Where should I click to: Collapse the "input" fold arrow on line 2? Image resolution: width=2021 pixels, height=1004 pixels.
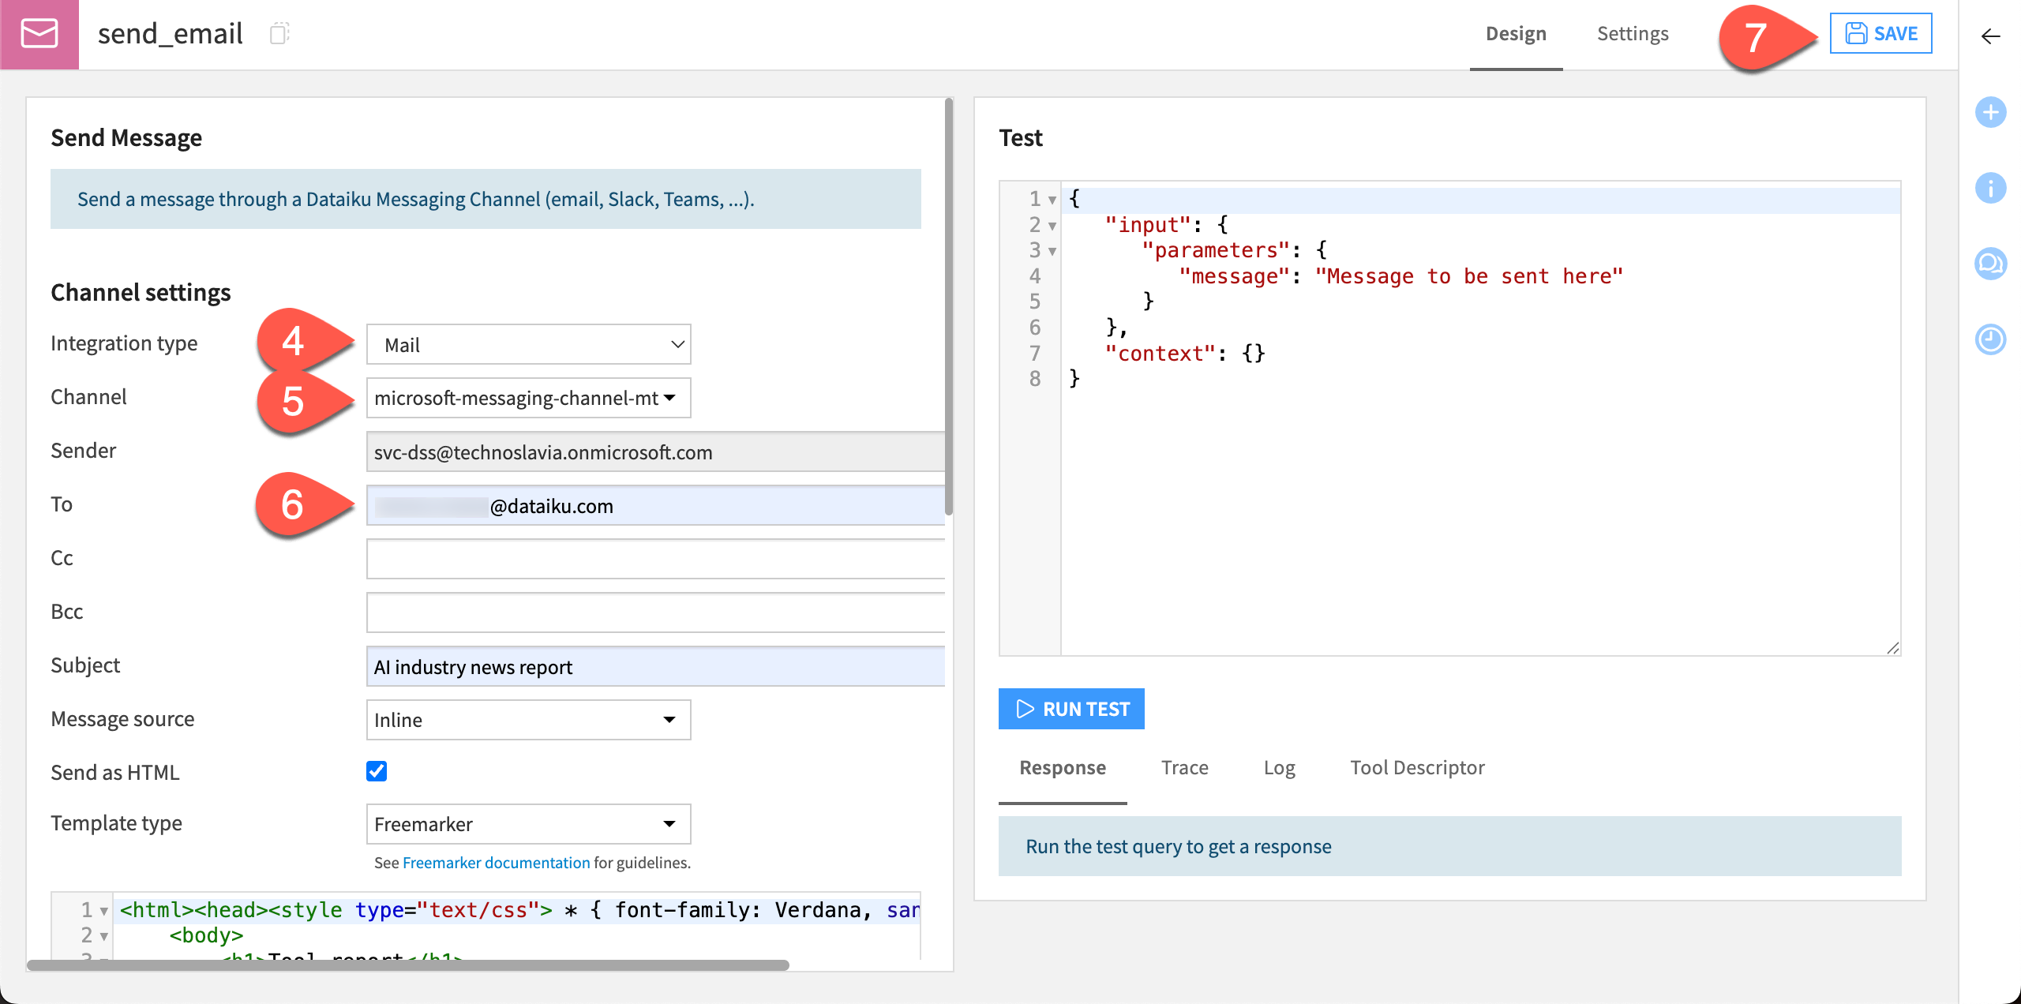tap(1052, 227)
